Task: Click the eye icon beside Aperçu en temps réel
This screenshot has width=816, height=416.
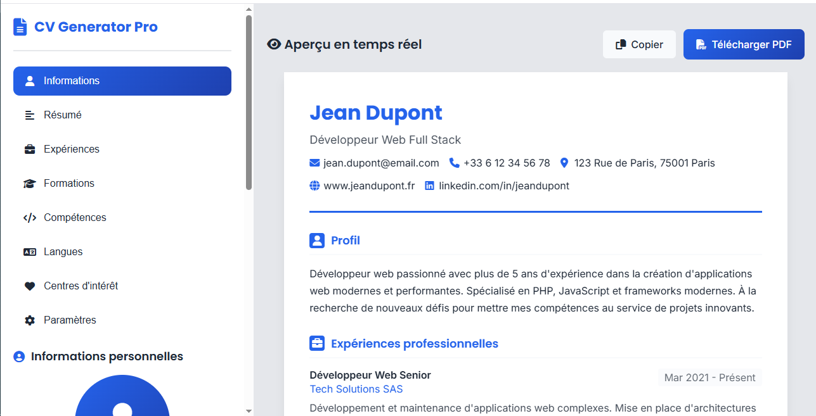Action: pyautogui.click(x=273, y=44)
